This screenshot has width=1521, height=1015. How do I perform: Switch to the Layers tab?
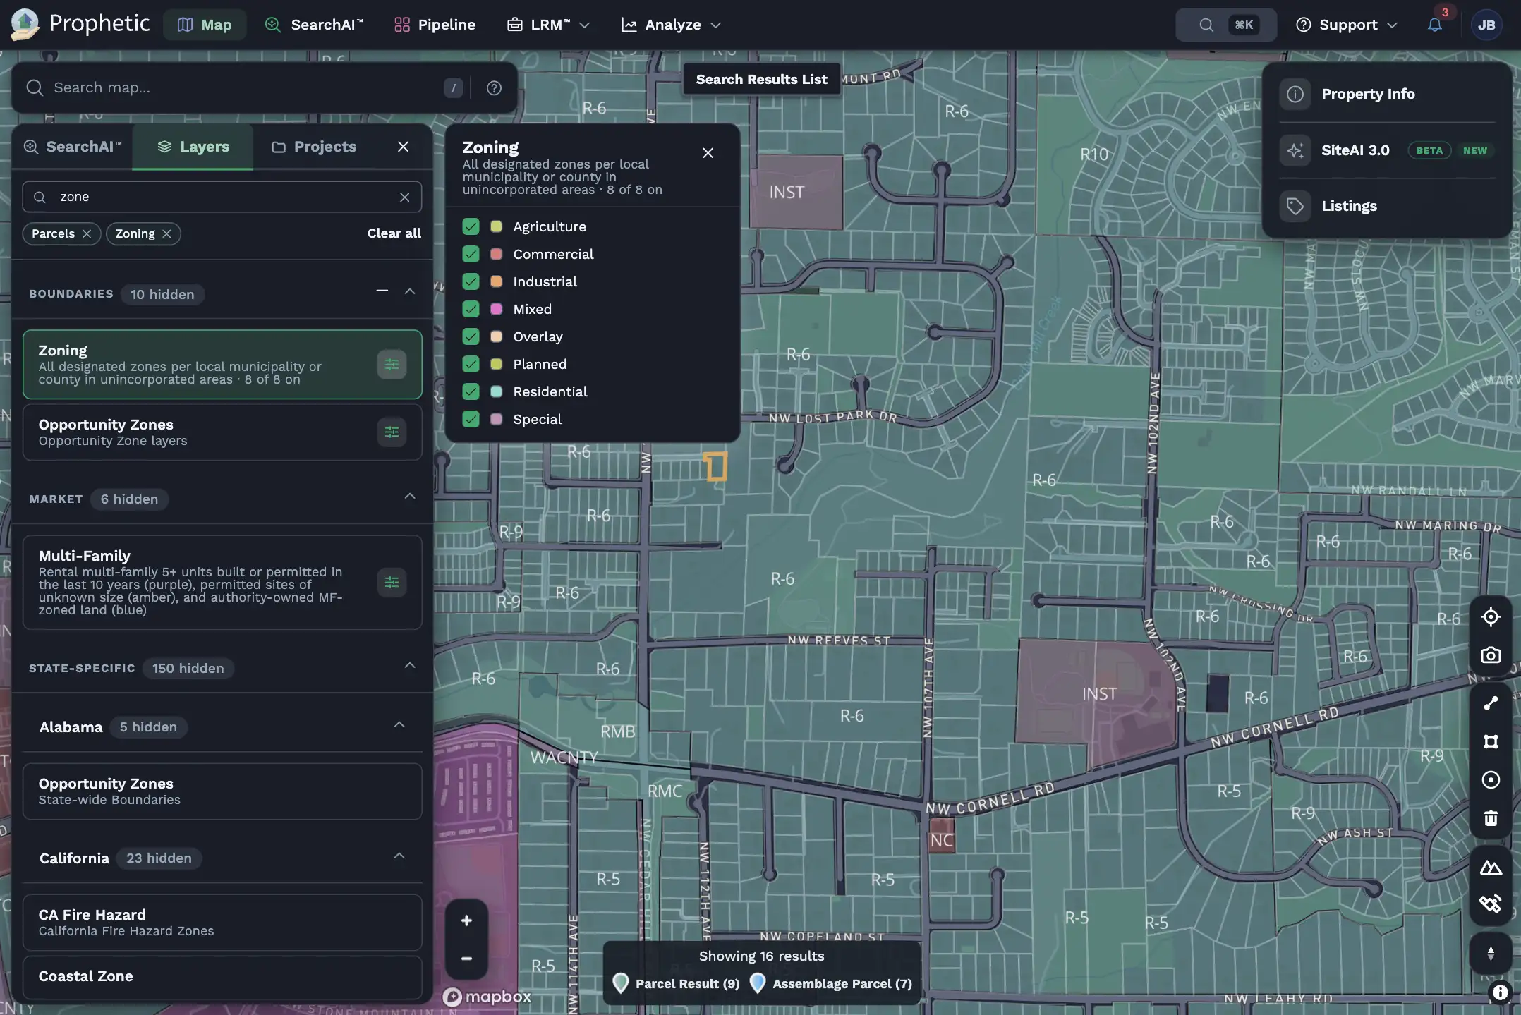tap(193, 147)
